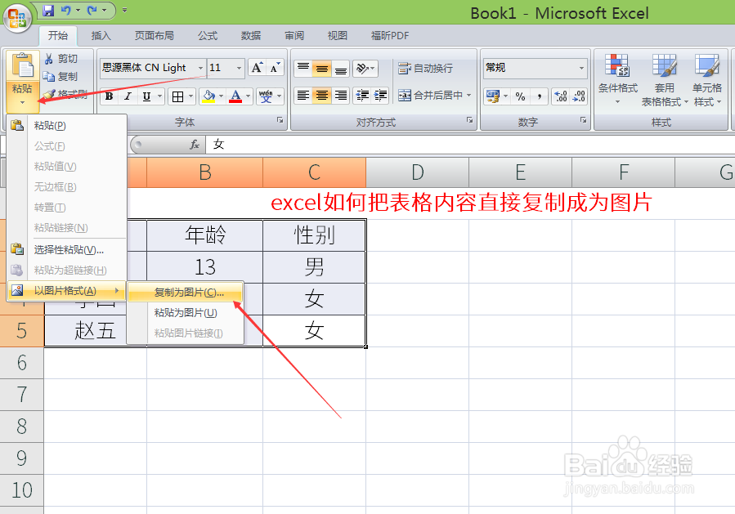Click the Office button logo
Viewport: 735px width, 514px height.
tap(17, 18)
